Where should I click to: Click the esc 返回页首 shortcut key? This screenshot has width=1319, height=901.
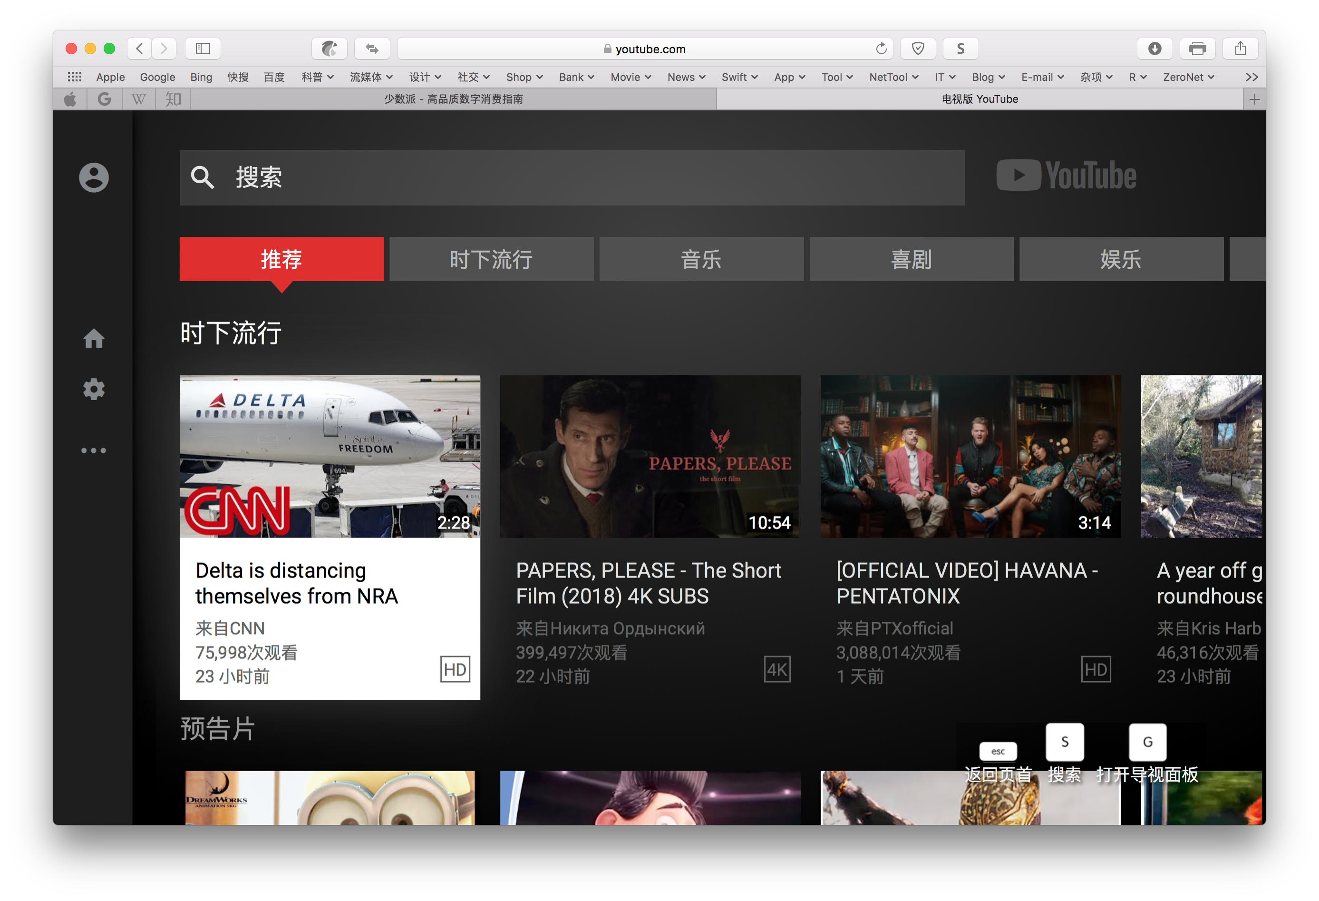[x=998, y=751]
